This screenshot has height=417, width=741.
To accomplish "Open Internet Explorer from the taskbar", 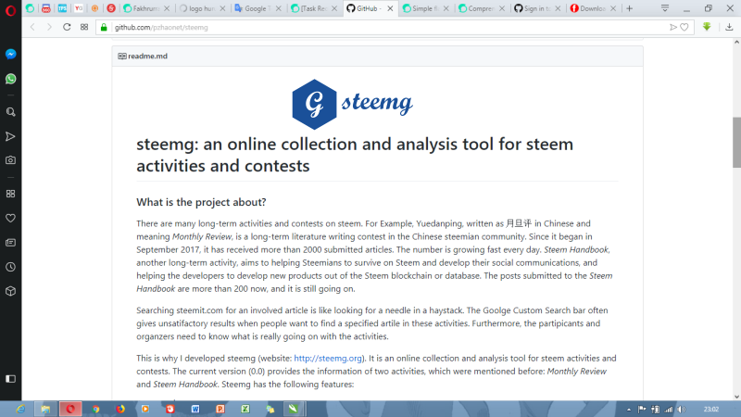I will click(20, 409).
